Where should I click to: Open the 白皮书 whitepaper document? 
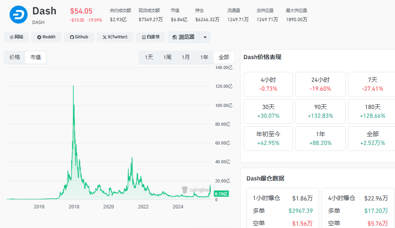[151, 37]
